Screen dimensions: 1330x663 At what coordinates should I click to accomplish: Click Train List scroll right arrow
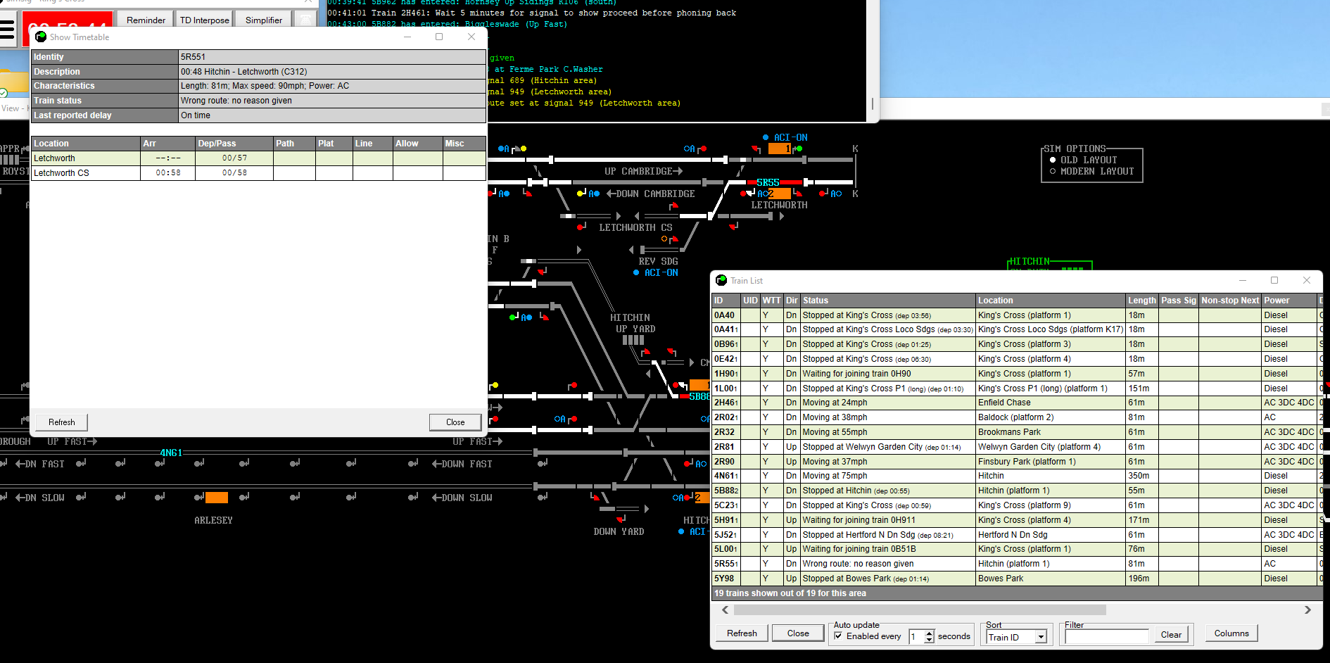1308,610
